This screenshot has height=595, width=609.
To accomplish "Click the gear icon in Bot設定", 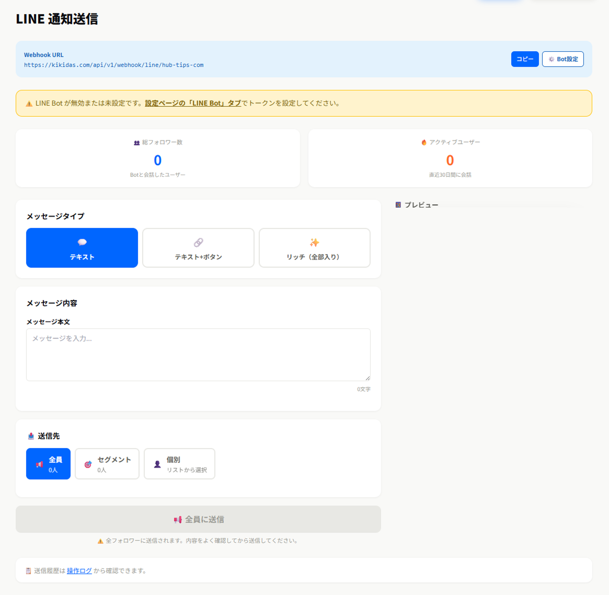I will [x=551, y=60].
